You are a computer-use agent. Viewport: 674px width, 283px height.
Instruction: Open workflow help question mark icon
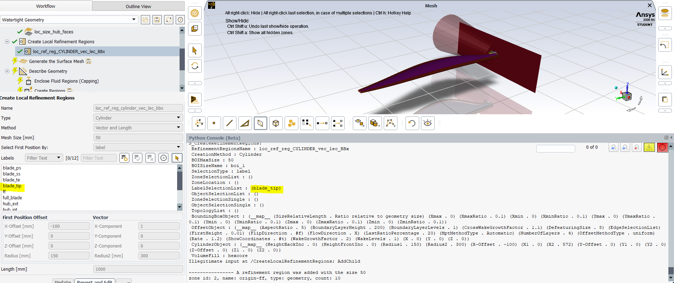180,20
